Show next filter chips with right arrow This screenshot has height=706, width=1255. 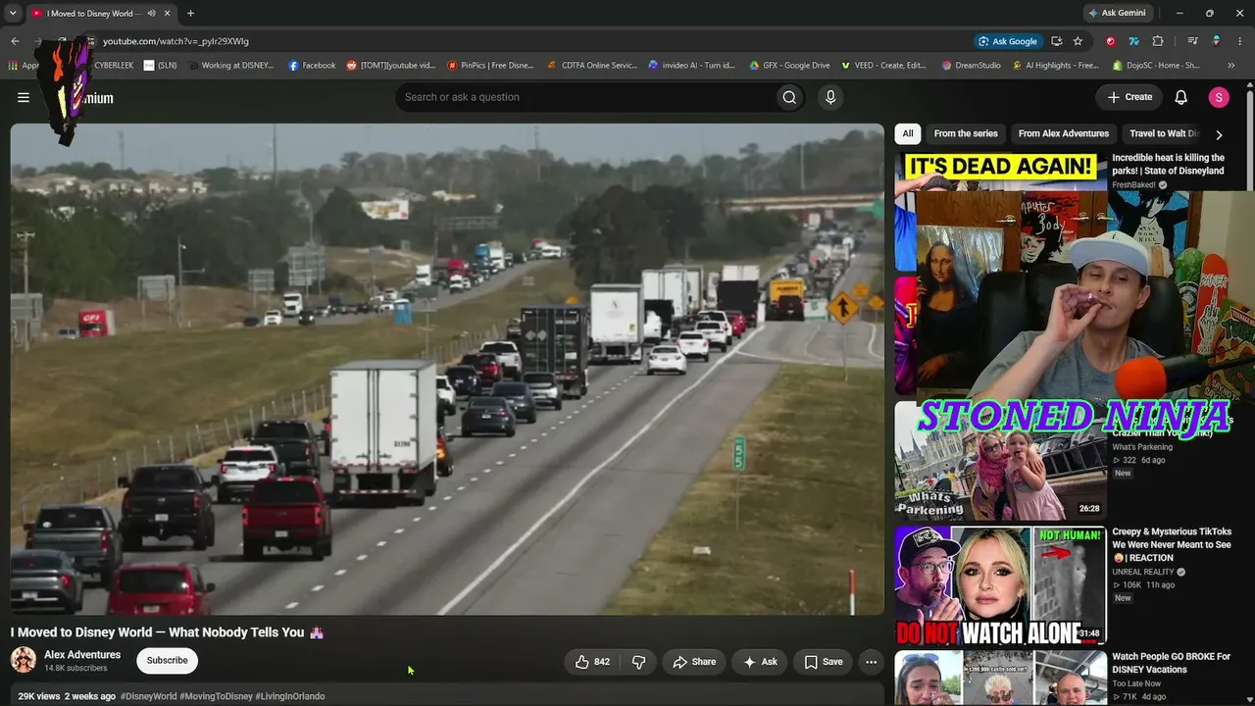(x=1219, y=134)
